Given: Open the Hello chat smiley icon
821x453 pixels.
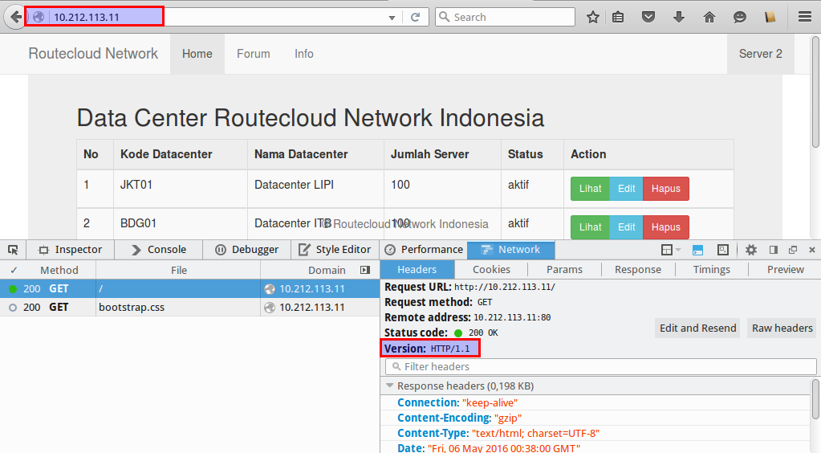Looking at the screenshot, I should 739,18.
